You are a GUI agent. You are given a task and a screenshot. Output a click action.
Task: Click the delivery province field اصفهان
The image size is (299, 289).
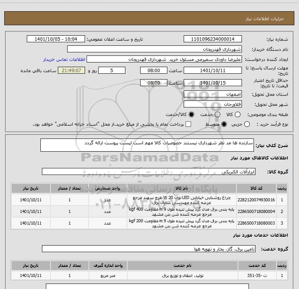pos(213,94)
